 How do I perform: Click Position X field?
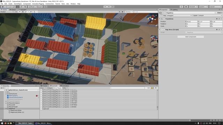pos(192,22)
